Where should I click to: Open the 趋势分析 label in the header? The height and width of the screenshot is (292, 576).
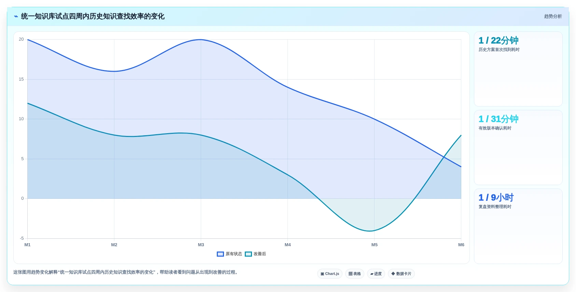[x=553, y=16]
